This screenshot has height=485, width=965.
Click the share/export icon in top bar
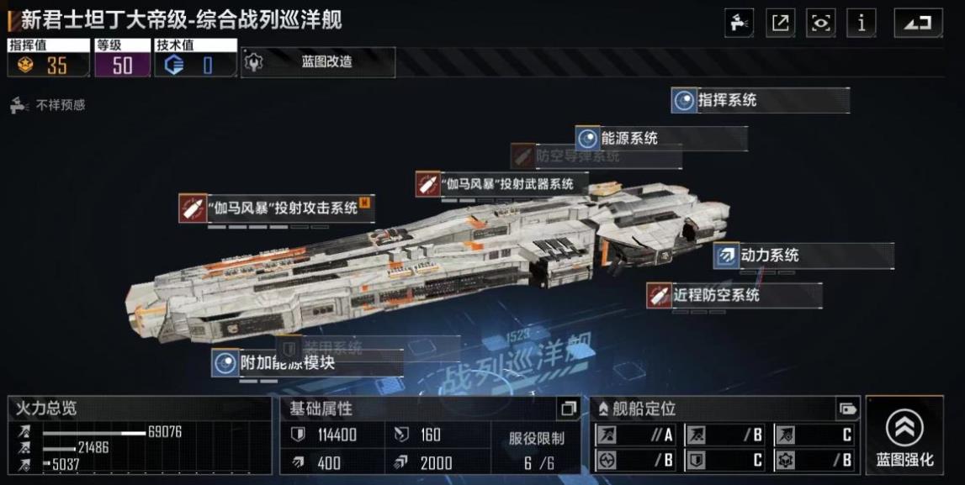pyautogui.click(x=781, y=24)
